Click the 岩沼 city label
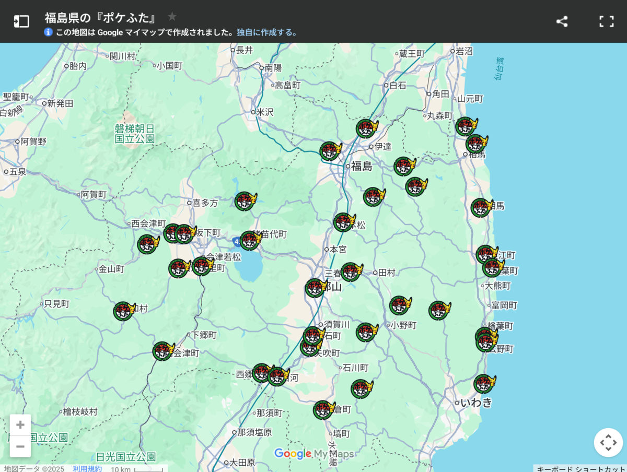The height and width of the screenshot is (472, 627). click(464, 51)
